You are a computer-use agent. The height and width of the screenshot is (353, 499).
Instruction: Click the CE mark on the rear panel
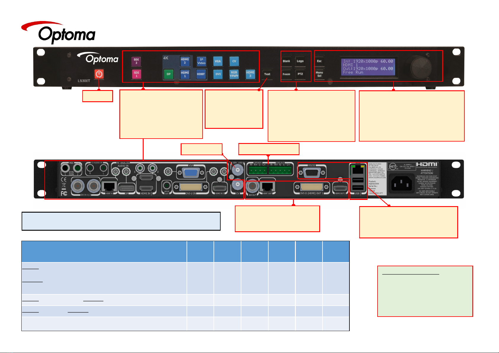point(64,179)
